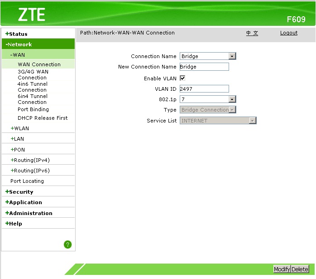Expand the LAN submenu
The width and height of the screenshot is (316, 279).
tap(17, 139)
